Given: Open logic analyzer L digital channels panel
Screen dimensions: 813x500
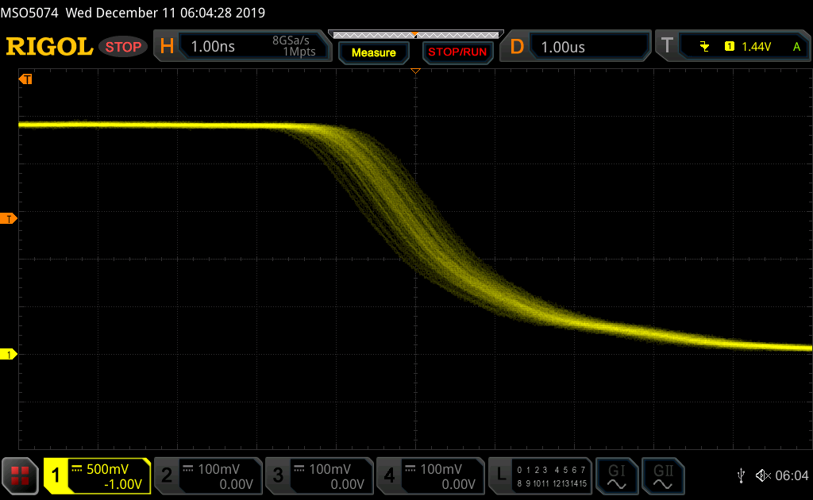Looking at the screenshot, I should (540, 475).
